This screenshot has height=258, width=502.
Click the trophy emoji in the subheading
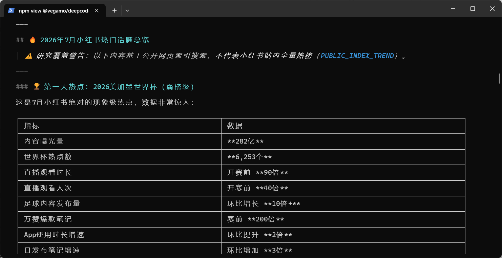(37, 87)
